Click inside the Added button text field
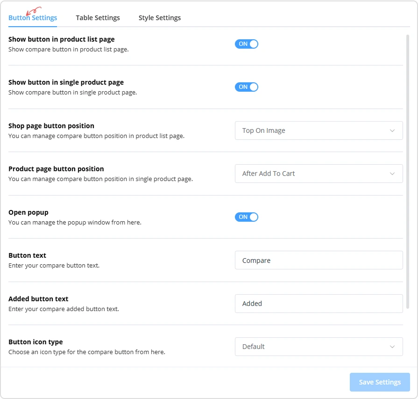418x399 pixels. (319, 303)
